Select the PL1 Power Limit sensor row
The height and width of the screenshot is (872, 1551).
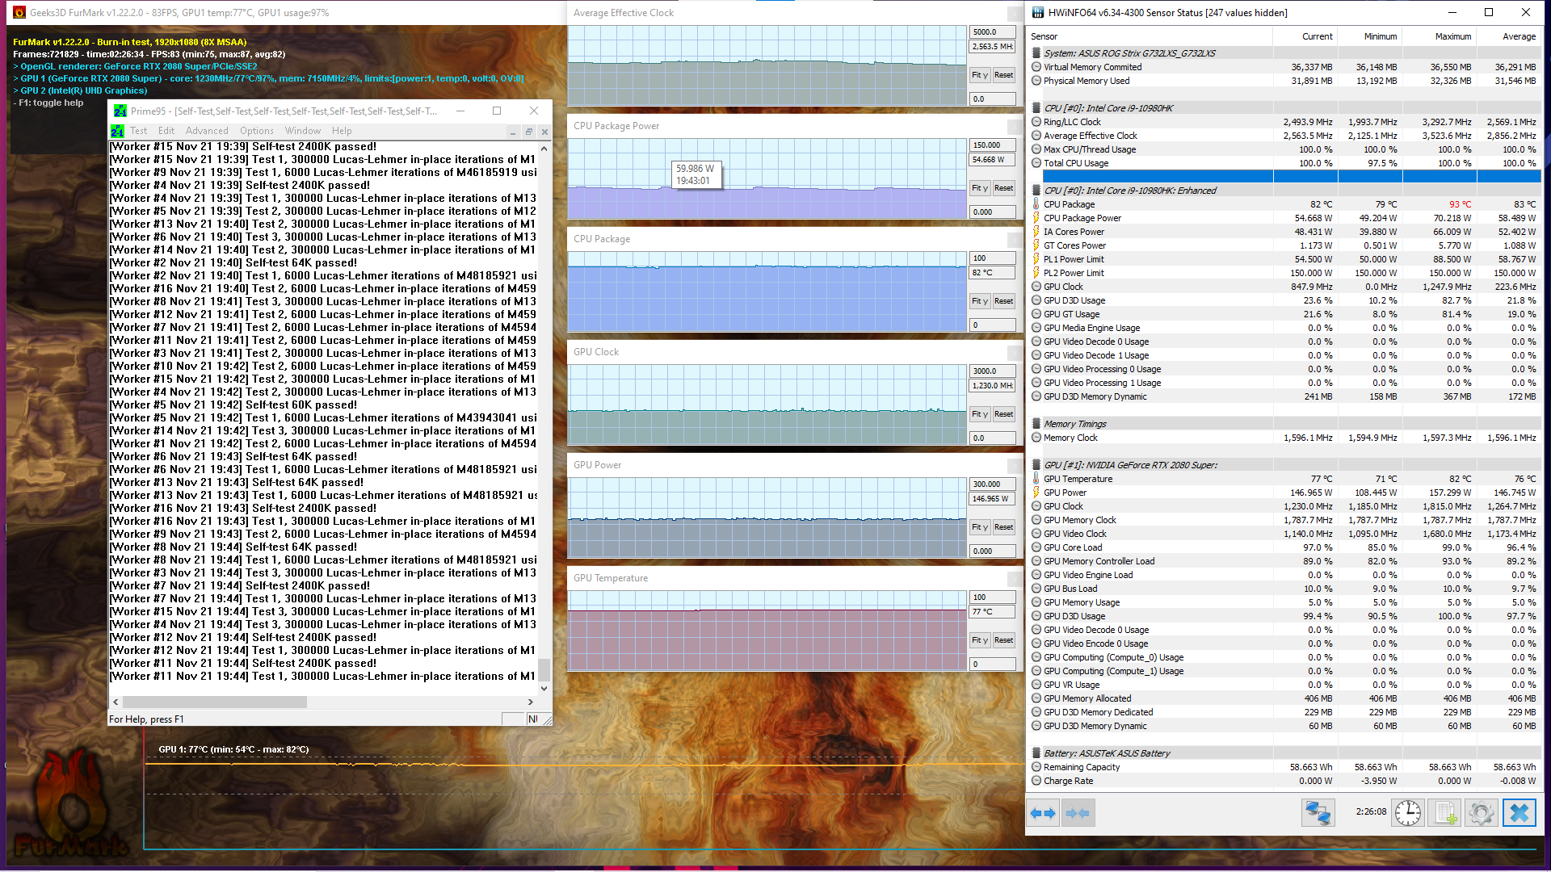point(1284,259)
